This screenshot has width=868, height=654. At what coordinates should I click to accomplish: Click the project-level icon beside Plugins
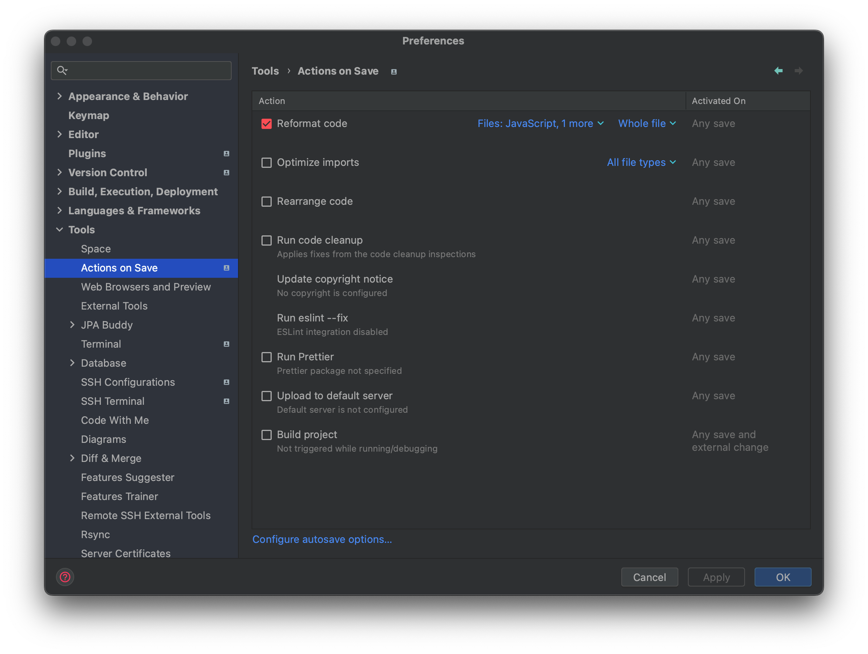(x=227, y=154)
